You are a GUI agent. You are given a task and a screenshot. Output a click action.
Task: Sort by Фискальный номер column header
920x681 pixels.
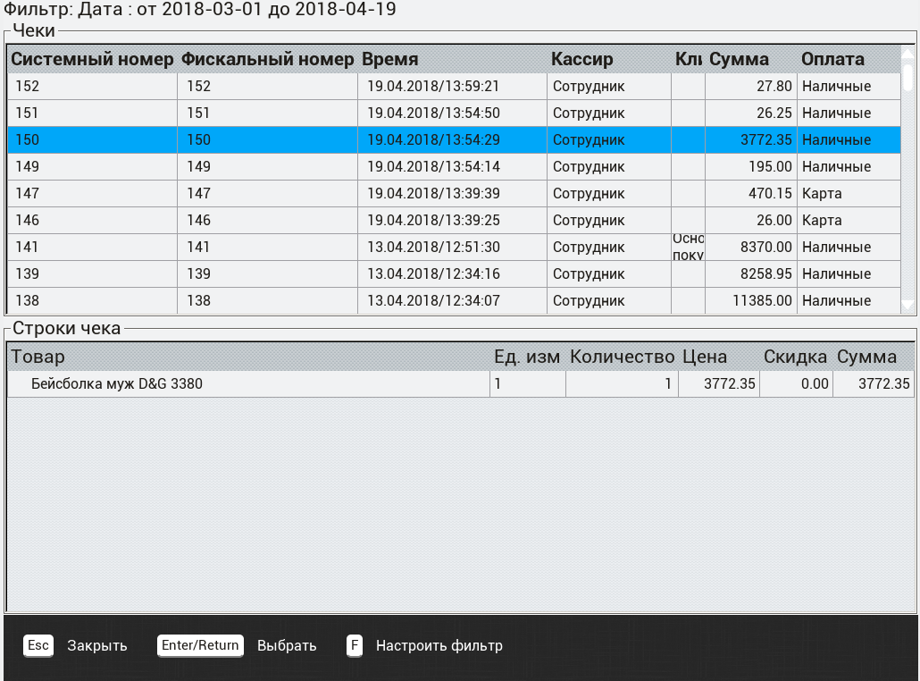pos(268,59)
